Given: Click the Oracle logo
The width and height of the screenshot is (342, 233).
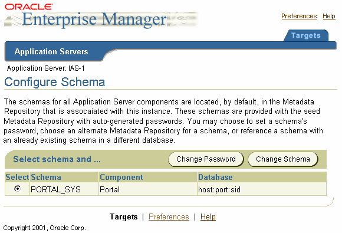Looking at the screenshot, I should 28,6.
